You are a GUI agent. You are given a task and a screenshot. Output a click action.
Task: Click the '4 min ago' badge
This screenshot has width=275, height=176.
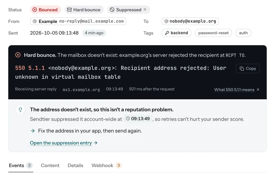tap(94, 33)
